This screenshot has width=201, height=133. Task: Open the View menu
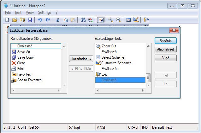pyautogui.click(x=30, y=13)
